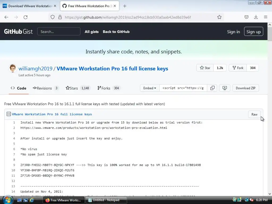Click the browser forward arrow
This screenshot has width=272, height=204.
click(16, 17)
